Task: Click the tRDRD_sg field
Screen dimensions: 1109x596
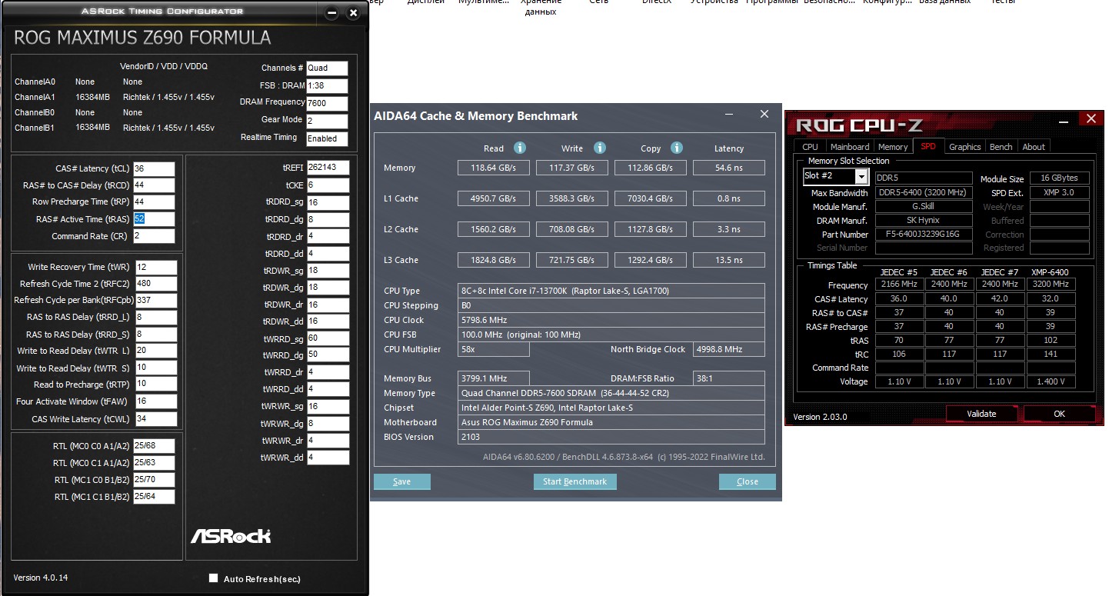Action: (328, 202)
